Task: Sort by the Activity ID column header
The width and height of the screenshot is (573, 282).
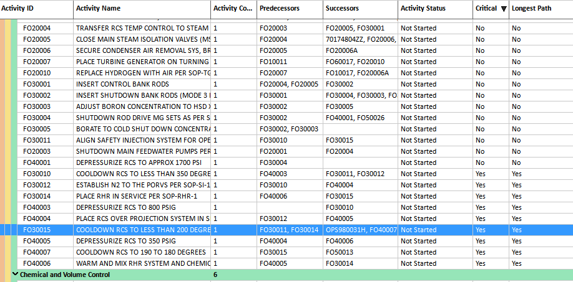Action: pyautogui.click(x=37, y=8)
